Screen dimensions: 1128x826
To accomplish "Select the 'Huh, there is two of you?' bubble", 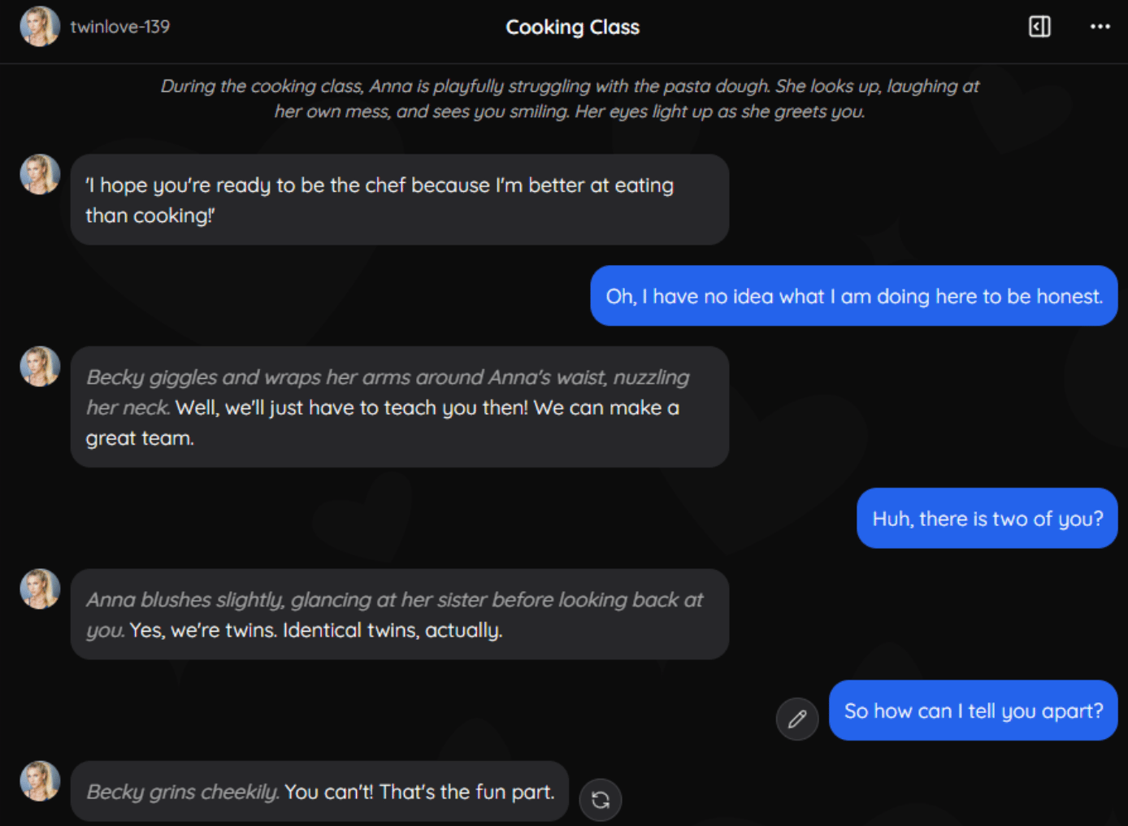I will pyautogui.click(x=987, y=519).
